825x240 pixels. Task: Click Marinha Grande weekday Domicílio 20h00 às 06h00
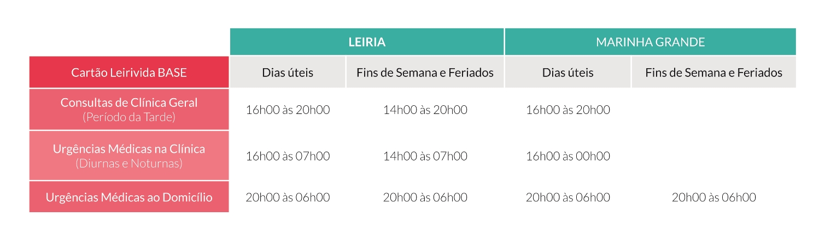click(x=567, y=197)
